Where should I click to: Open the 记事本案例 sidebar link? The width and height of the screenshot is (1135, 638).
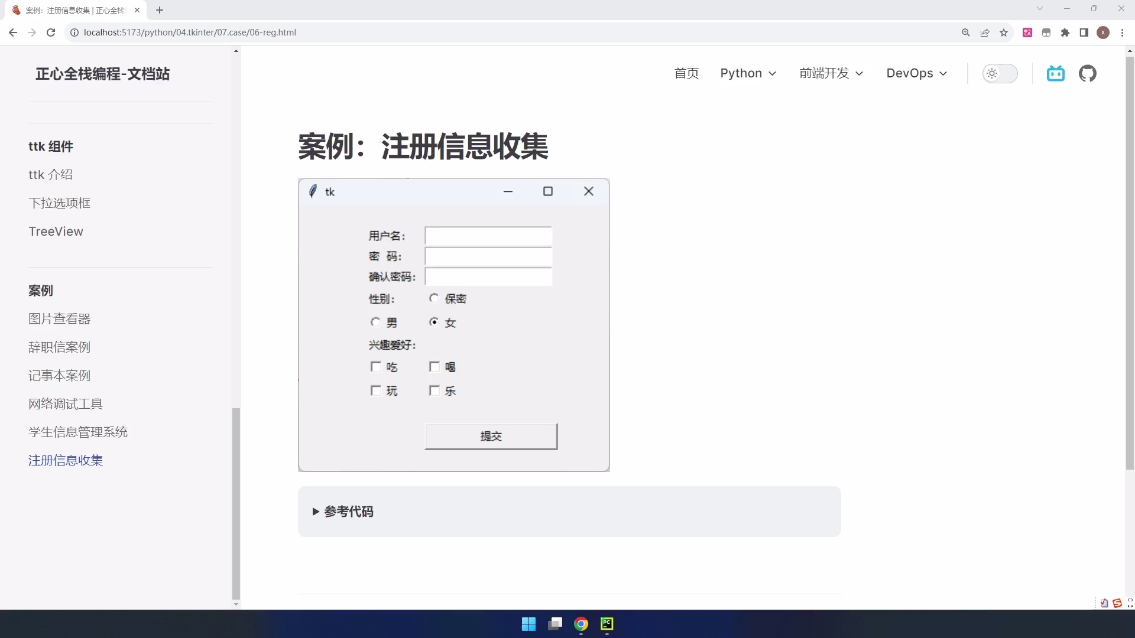(x=59, y=376)
